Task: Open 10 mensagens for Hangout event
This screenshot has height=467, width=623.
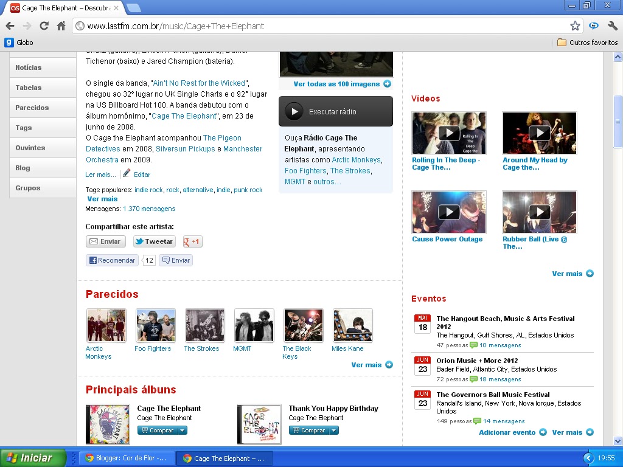Action: [500, 345]
